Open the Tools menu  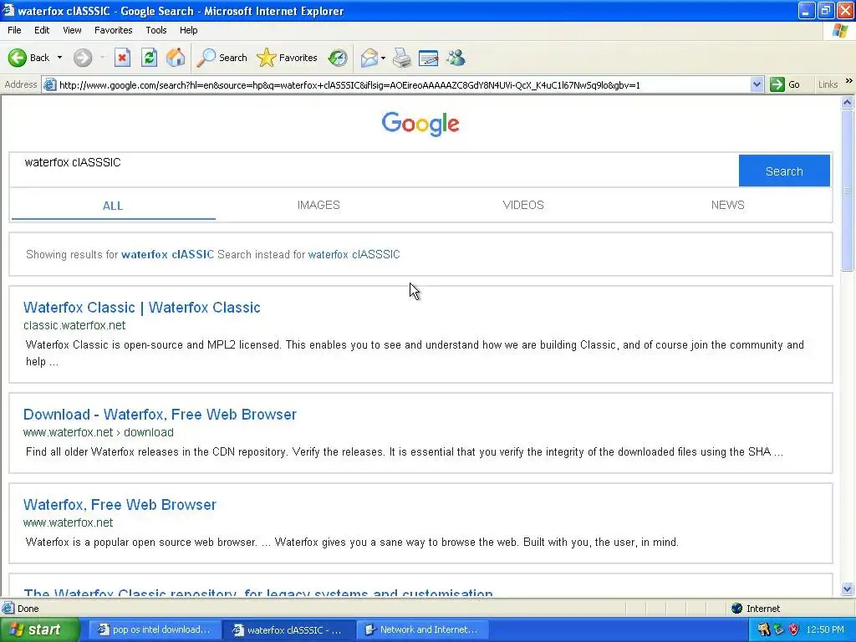coord(156,30)
